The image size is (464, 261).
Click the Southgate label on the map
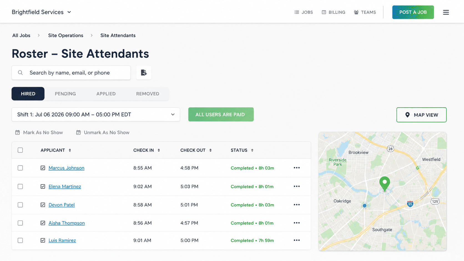coord(382,230)
